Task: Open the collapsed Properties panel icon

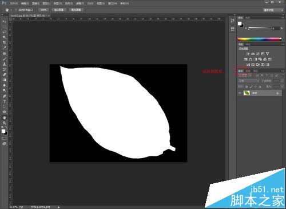Action: pos(232,29)
